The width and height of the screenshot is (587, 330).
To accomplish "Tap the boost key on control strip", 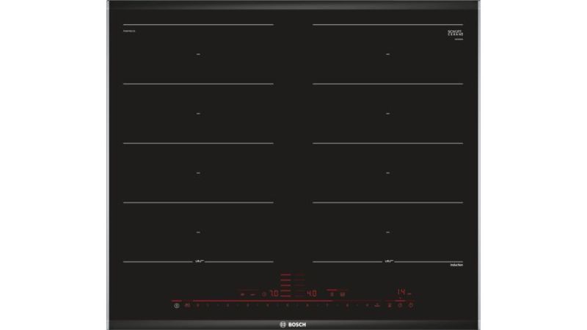I will [x=376, y=304].
